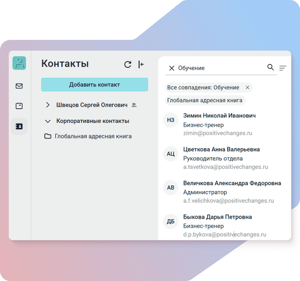Click the Глобальная адресная книга filter chip
The image size is (300, 281).
click(x=205, y=100)
